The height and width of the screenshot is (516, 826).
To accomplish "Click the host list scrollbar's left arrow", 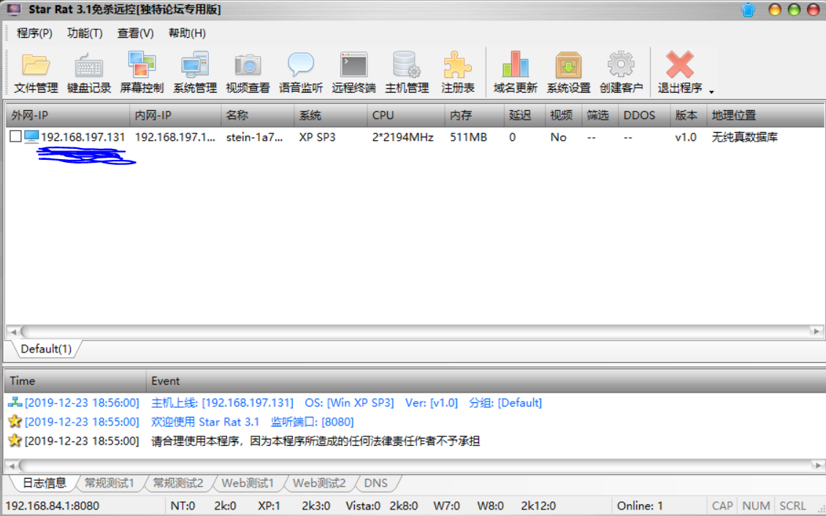I will [12, 331].
